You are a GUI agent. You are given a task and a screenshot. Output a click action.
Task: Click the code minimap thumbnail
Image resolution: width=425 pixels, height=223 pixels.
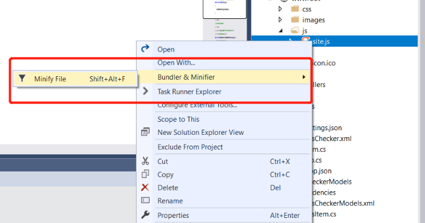[225, 20]
